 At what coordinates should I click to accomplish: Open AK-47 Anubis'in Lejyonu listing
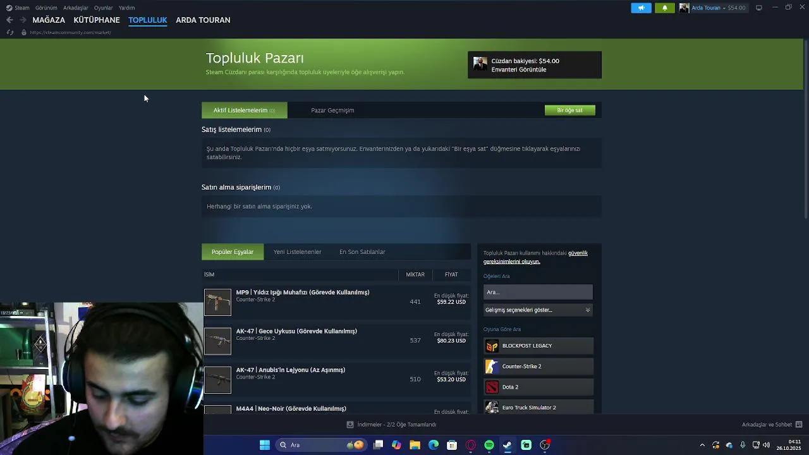pyautogui.click(x=291, y=370)
